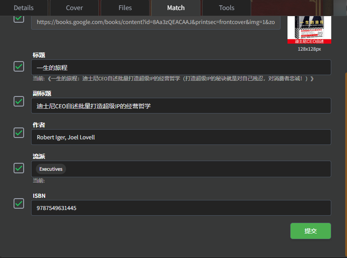This screenshot has width=347, height=258.
Task: Select the Executives genre tag
Action: [x=51, y=169]
